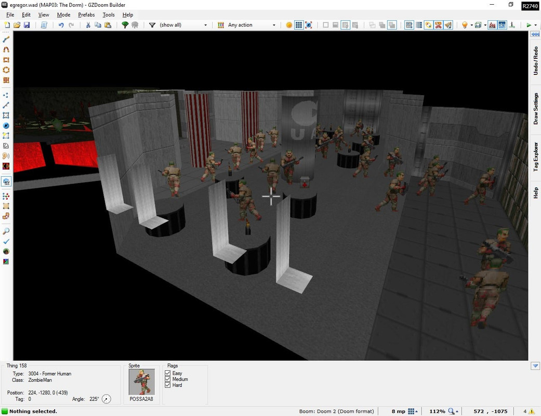Open the Help side panel tab
541x416 pixels.
[x=535, y=192]
